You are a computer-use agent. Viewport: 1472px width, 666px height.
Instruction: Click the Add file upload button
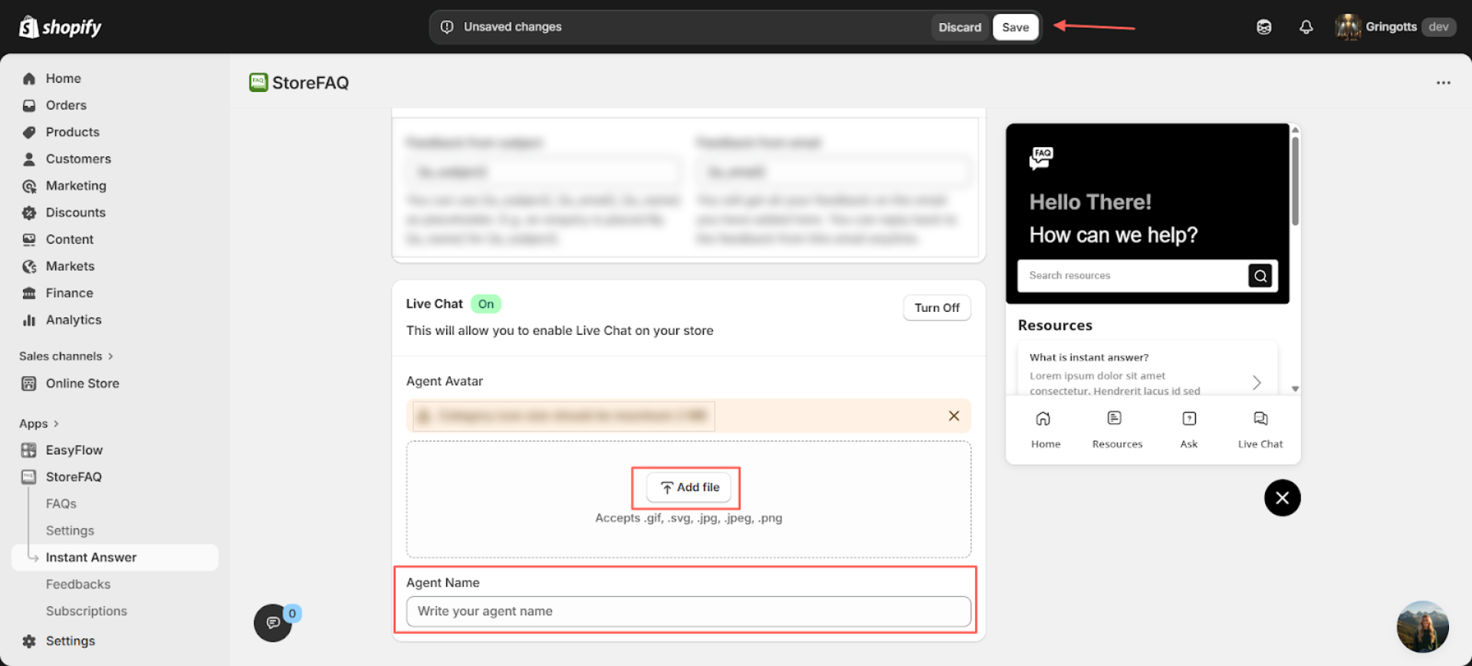click(688, 487)
